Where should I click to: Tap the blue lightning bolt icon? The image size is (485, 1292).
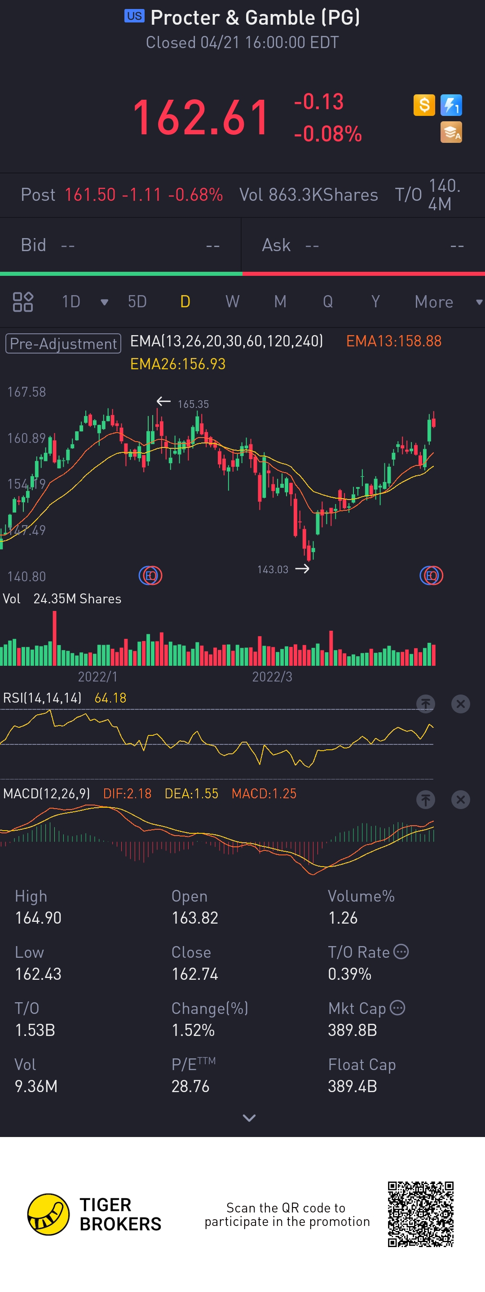coord(451,105)
